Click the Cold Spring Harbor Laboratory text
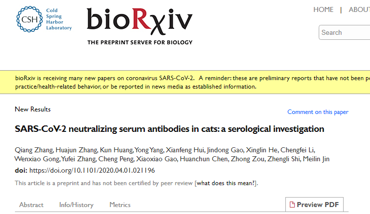This screenshot has width=370, height=214. [58, 19]
